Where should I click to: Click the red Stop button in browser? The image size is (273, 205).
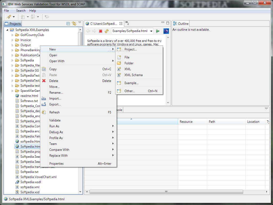pyautogui.click(x=101, y=31)
